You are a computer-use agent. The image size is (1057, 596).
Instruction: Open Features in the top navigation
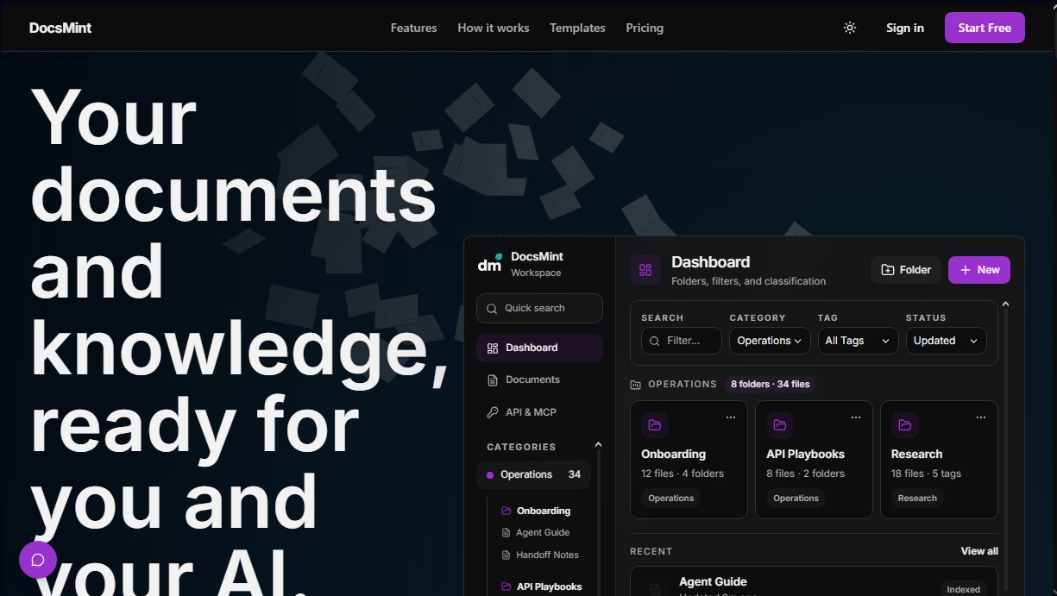pyautogui.click(x=413, y=28)
